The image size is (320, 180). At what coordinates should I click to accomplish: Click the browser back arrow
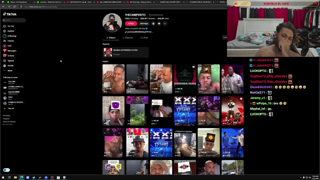tap(3, 7)
